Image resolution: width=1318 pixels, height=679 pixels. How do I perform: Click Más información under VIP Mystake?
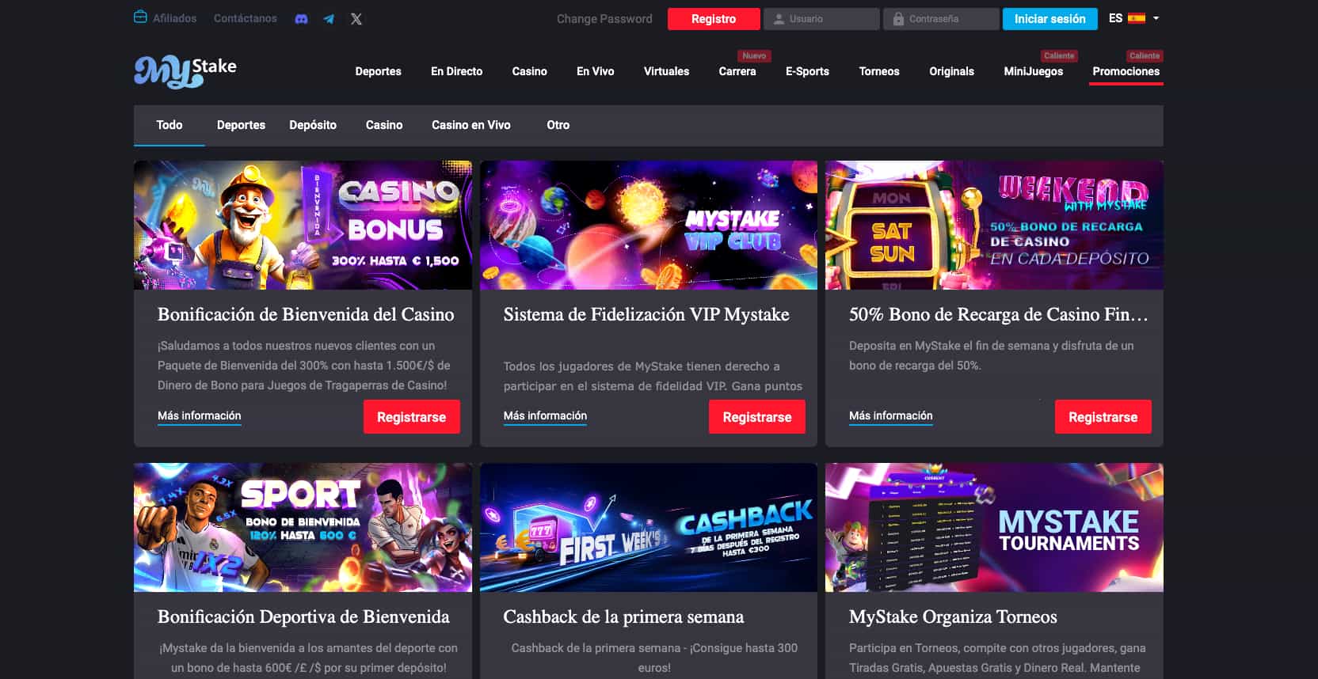tap(545, 415)
